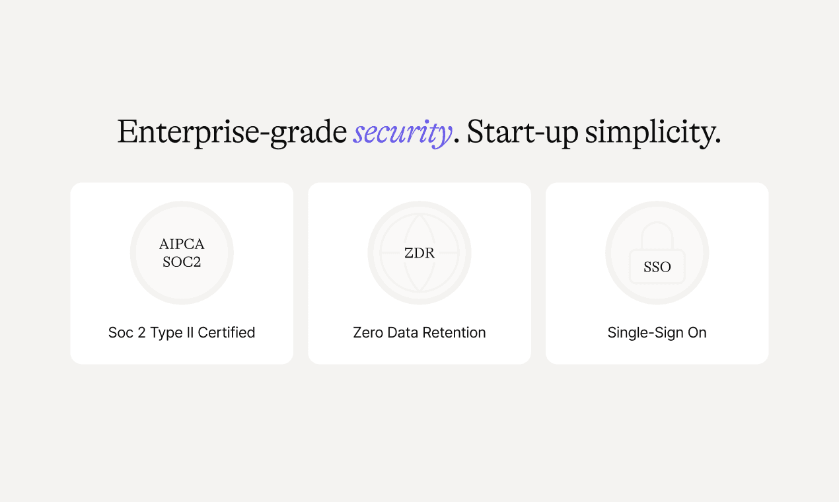Open the 'Soc 2 Type II Certified' label
Screen dimensions: 839x502
tap(182, 333)
